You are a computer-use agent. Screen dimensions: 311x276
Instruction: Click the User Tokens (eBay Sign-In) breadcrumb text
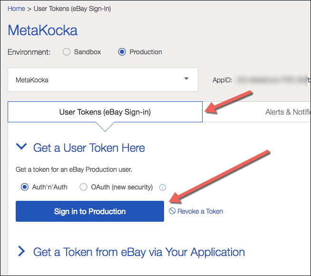pyautogui.click(x=72, y=9)
